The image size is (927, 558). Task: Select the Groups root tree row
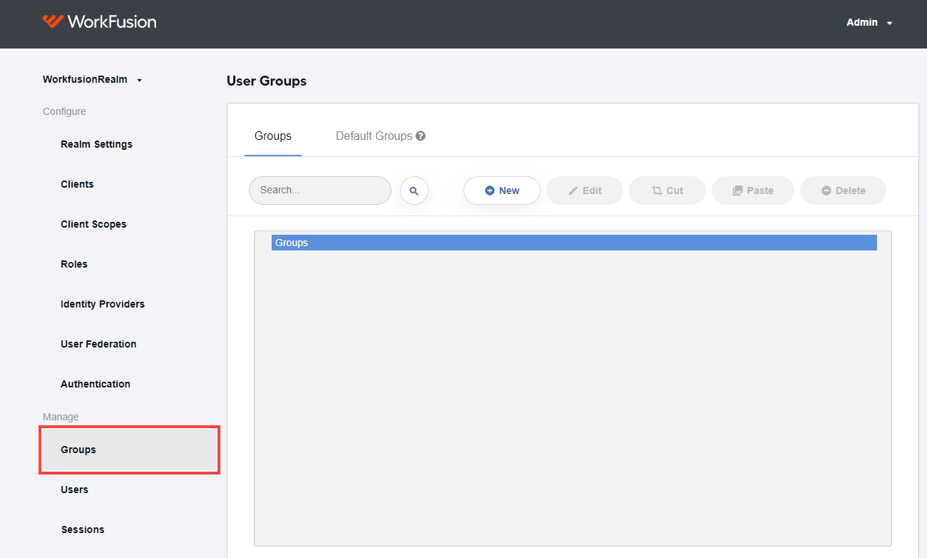pyautogui.click(x=574, y=243)
